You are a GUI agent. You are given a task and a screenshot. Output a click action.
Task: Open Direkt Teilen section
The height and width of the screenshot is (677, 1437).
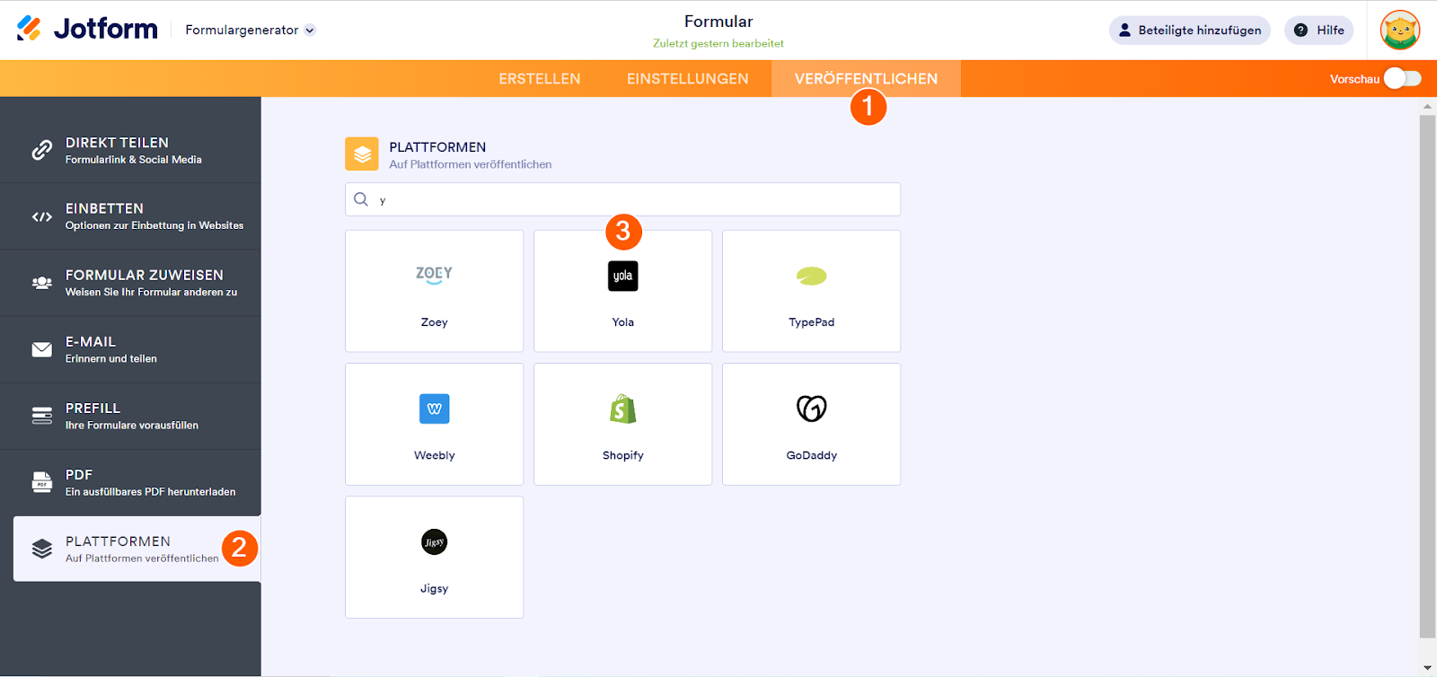point(130,150)
